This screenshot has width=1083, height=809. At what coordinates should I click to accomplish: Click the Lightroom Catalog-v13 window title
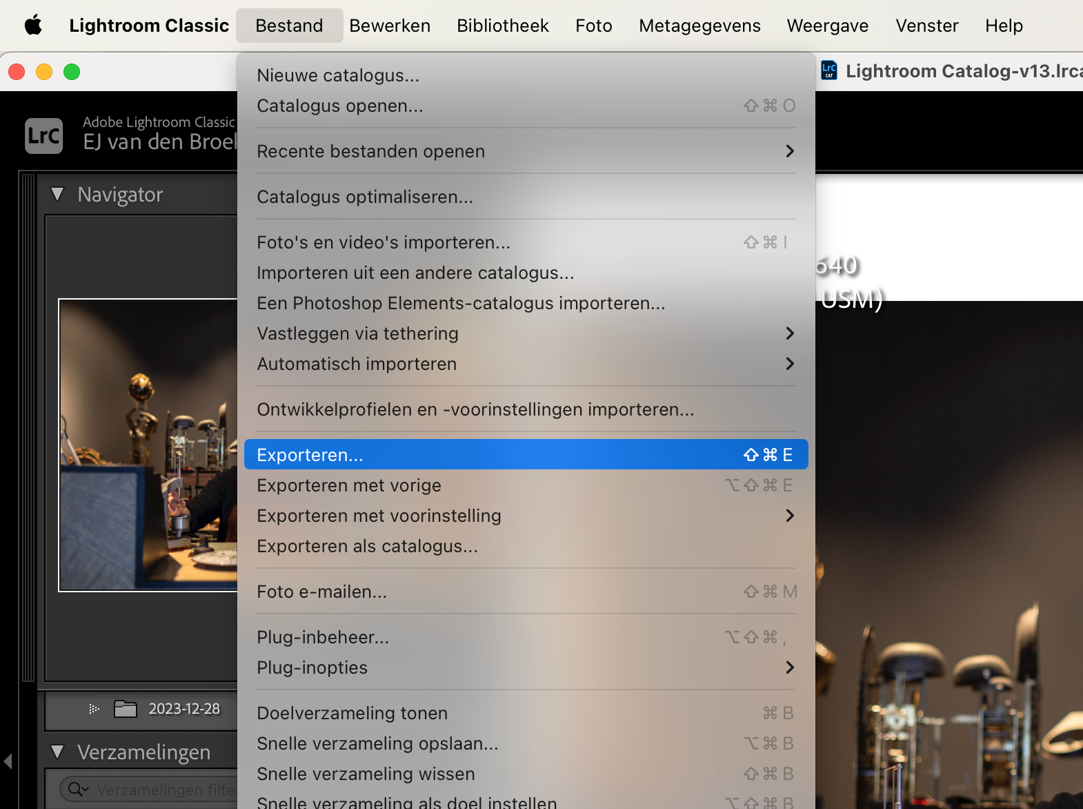[x=964, y=71]
